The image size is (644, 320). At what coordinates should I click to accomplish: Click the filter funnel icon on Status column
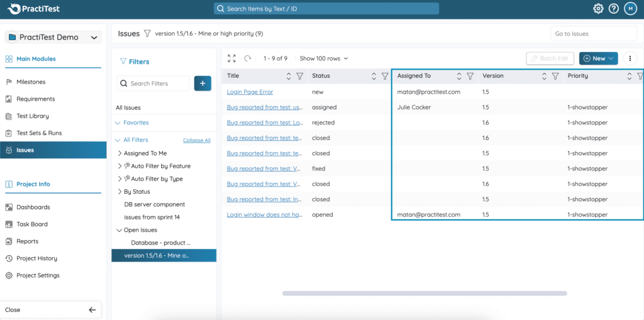tap(385, 76)
